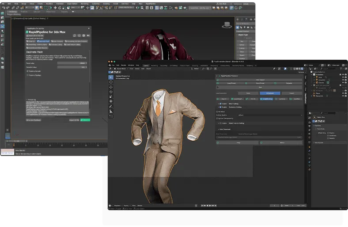Adjust the Faces value slider field
This screenshot has width=348, height=227.
coord(72,63)
